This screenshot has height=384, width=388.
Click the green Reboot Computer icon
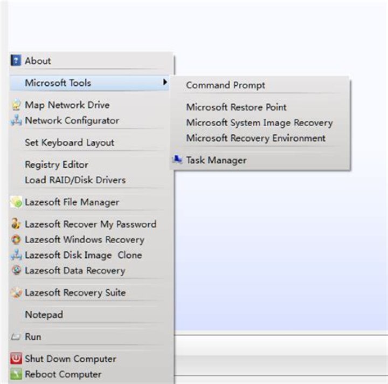tap(16, 374)
